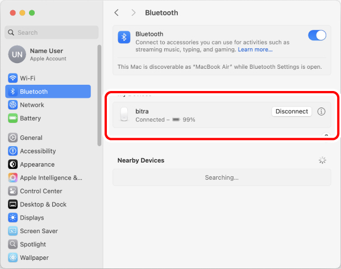Click the Accessibility icon
Screen dimensions: 341x269
(x=13, y=151)
